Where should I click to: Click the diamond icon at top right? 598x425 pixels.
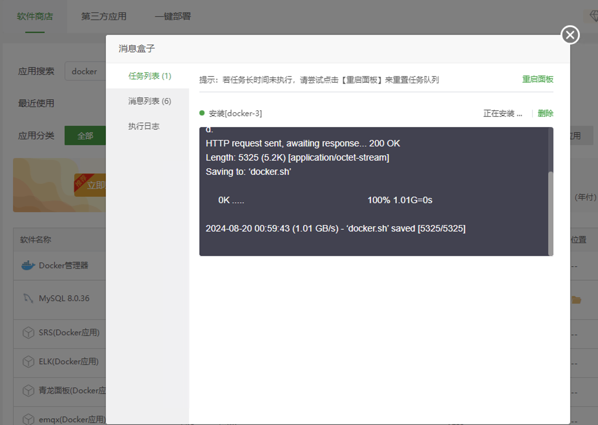point(594,16)
